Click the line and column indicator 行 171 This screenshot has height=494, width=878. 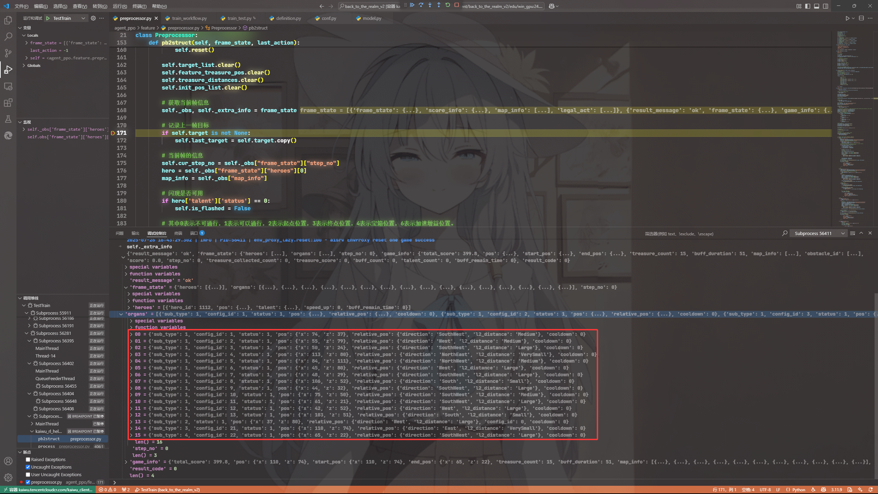coord(725,490)
